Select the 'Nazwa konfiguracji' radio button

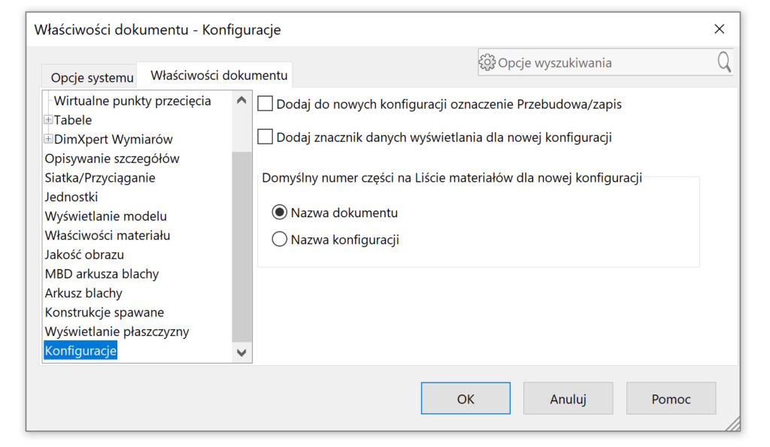pos(279,240)
